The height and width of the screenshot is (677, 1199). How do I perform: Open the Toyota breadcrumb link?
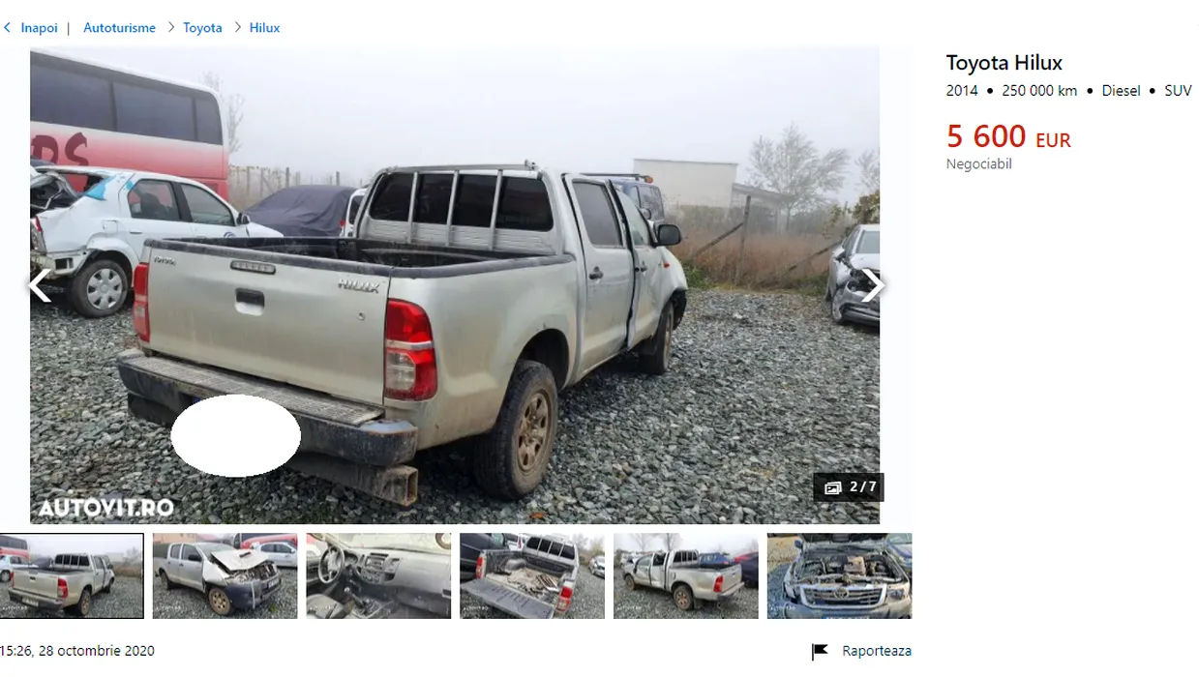[202, 28]
